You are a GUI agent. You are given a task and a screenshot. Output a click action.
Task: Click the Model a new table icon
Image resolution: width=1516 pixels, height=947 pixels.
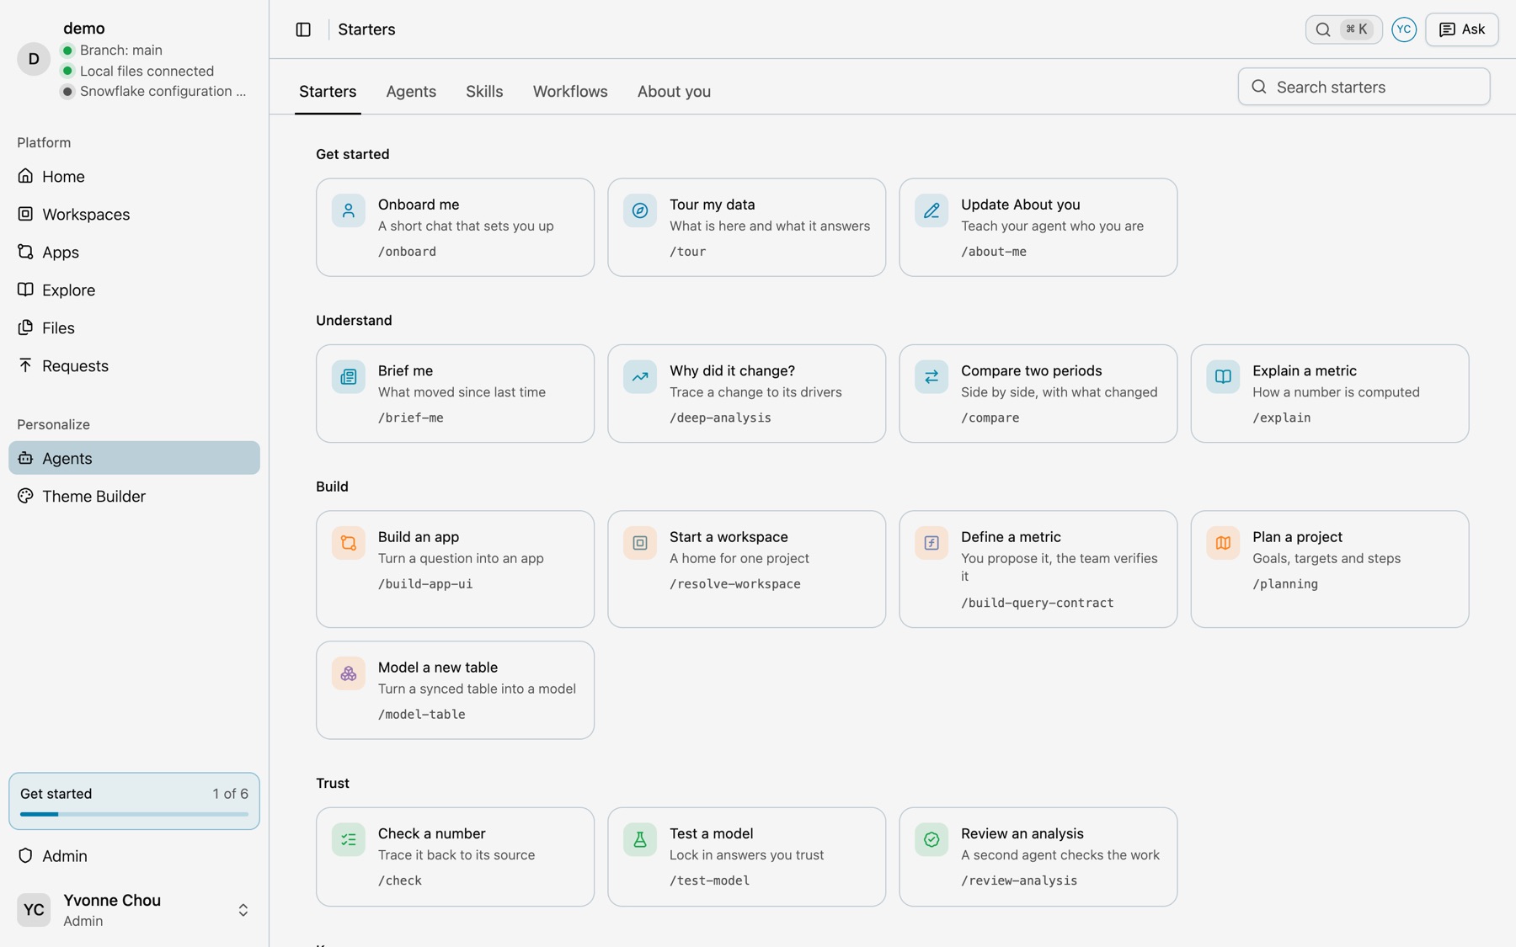348,673
